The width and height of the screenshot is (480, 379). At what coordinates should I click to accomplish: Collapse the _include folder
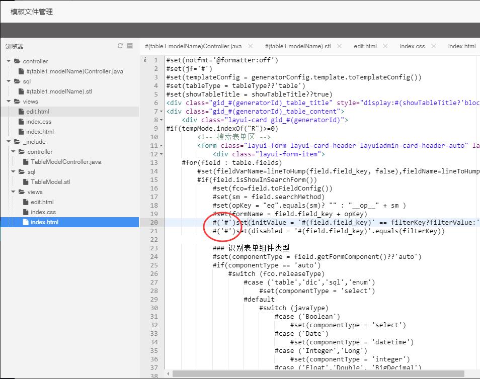pos(9,142)
